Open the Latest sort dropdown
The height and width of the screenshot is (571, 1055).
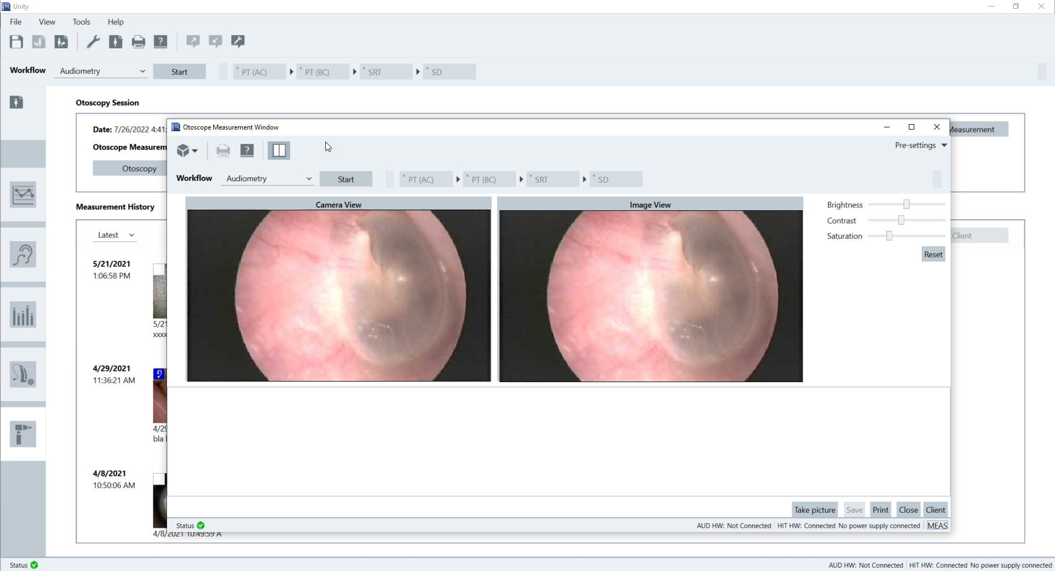pyautogui.click(x=116, y=235)
